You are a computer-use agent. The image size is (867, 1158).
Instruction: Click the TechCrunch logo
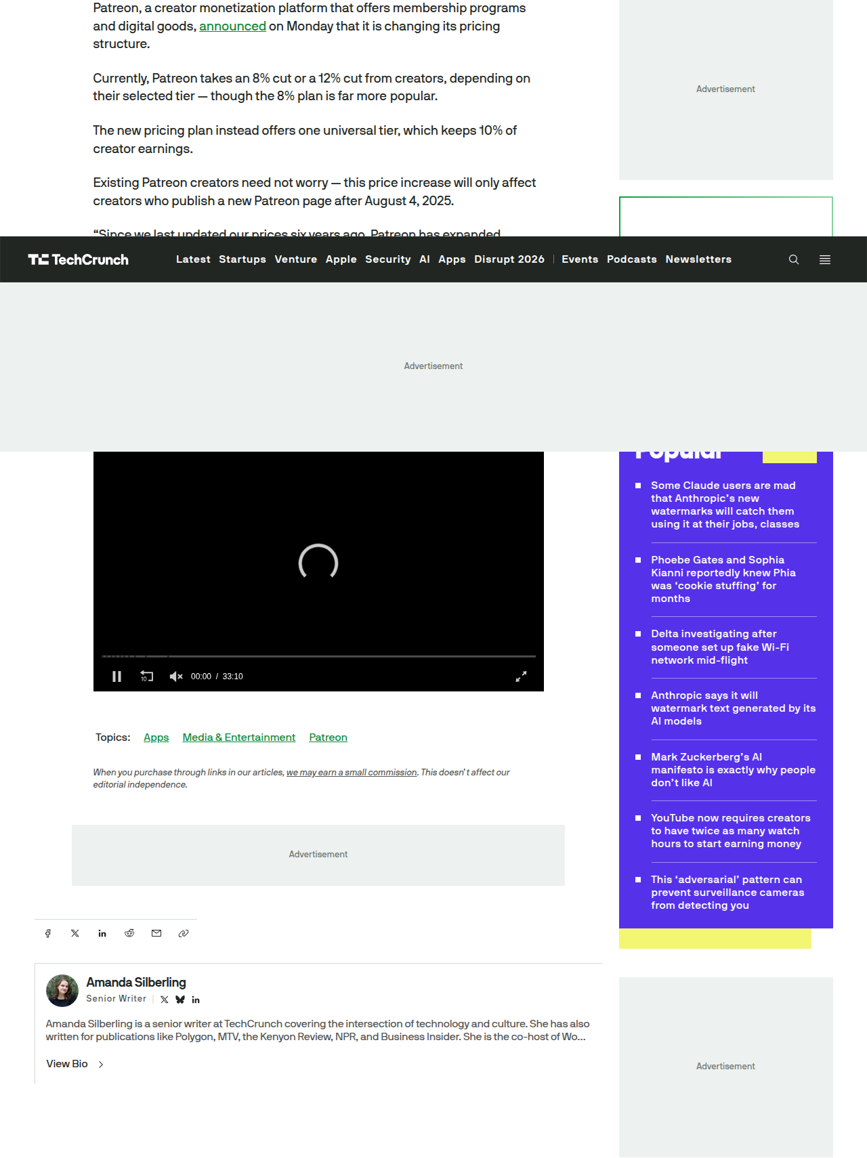[79, 259]
